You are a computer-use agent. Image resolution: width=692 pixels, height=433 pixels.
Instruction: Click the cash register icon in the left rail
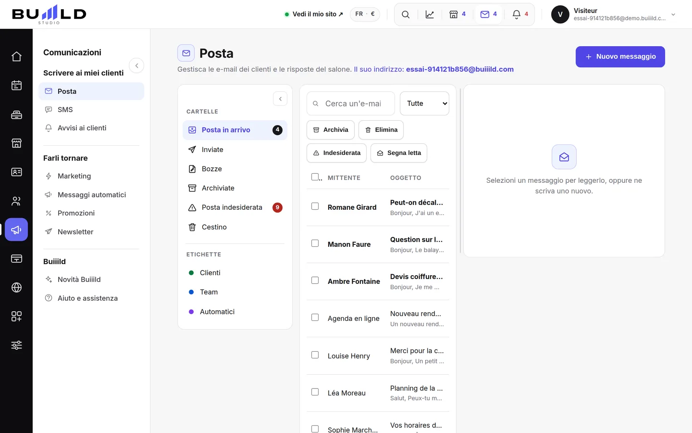pyautogui.click(x=16, y=114)
